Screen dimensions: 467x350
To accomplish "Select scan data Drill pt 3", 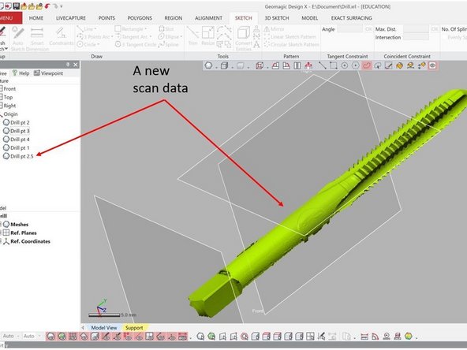I will click(17, 131).
